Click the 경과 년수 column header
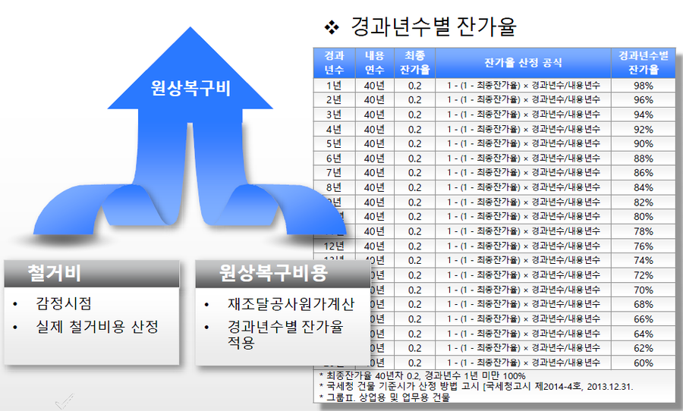This screenshot has height=411, width=683. click(x=335, y=63)
